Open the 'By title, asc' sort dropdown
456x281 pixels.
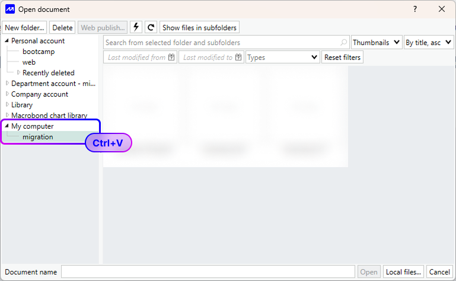point(428,43)
